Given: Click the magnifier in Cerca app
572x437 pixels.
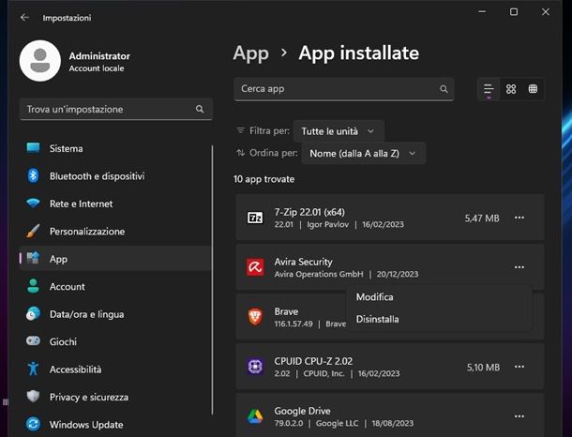Looking at the screenshot, I should click(444, 89).
